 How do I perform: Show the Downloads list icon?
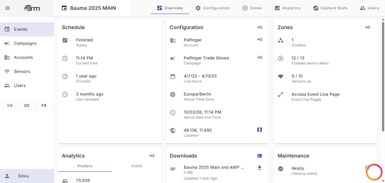click(259, 156)
